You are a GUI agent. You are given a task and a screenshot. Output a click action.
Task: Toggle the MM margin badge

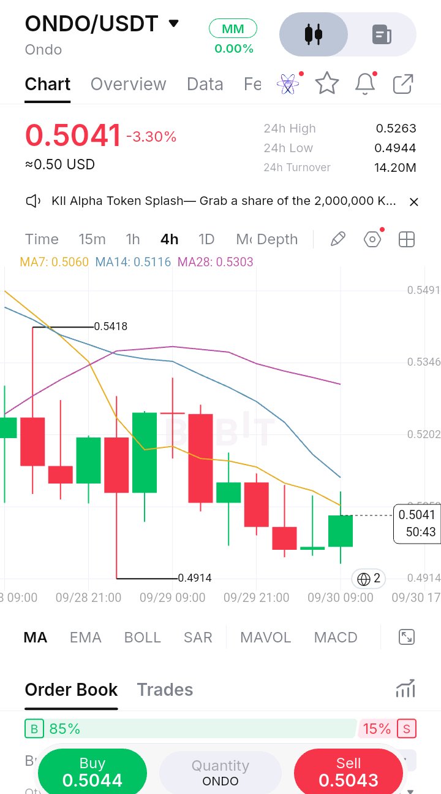pos(233,28)
